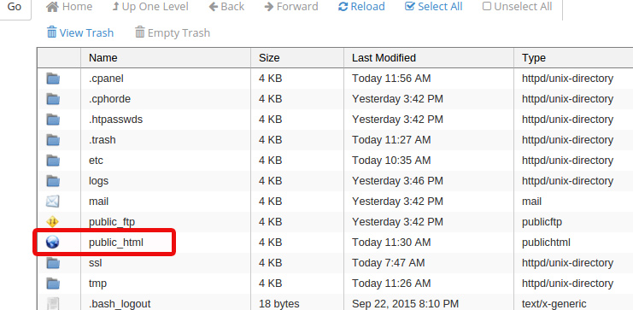Viewport: 633px width, 310px height.
Task: Select the public_ftp arrows icon
Action: pyautogui.click(x=52, y=221)
